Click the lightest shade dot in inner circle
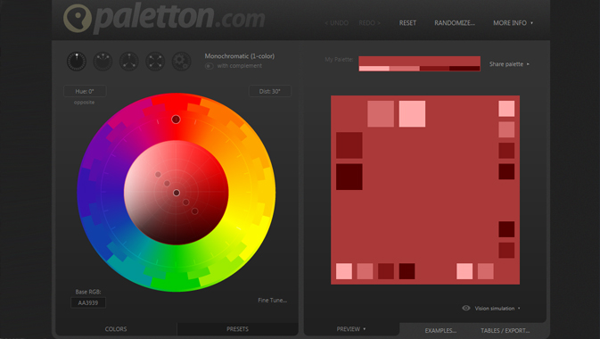 pyautogui.click(x=158, y=175)
